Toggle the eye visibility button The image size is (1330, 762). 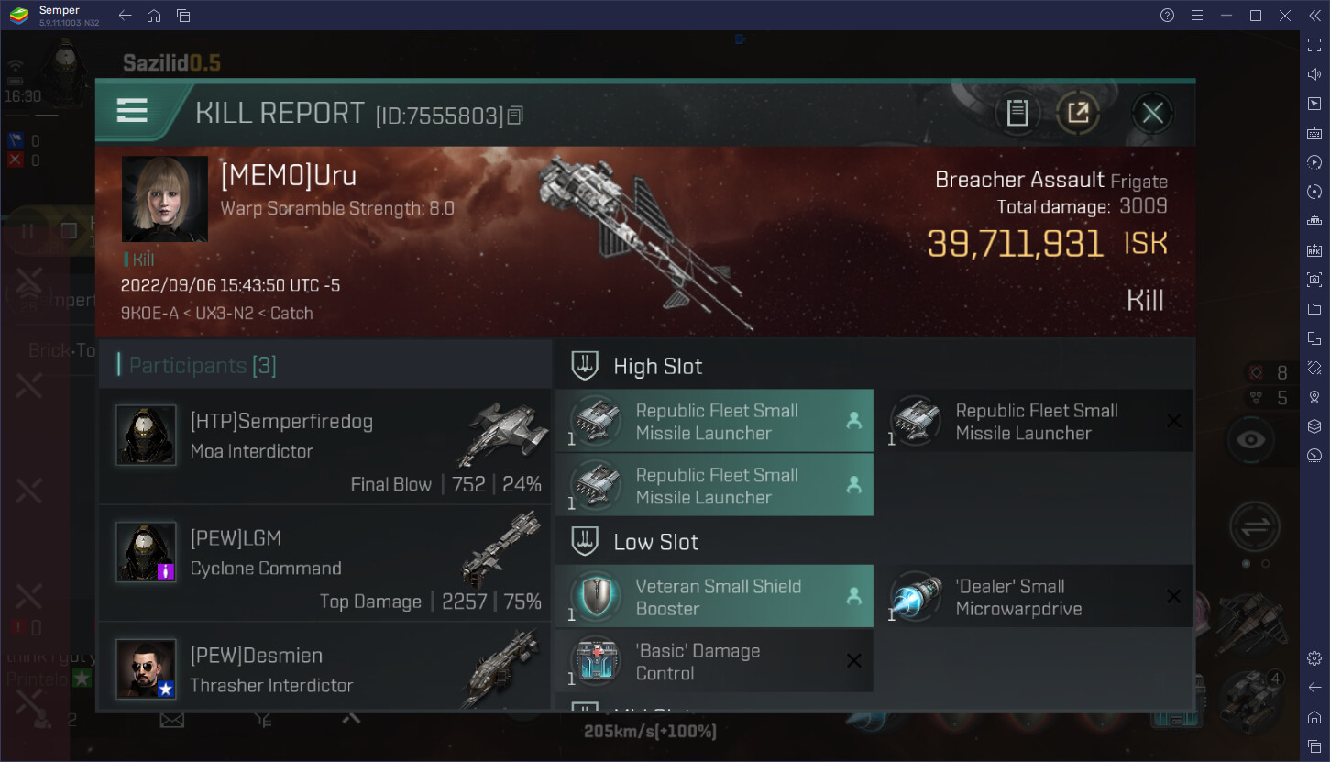tap(1250, 440)
